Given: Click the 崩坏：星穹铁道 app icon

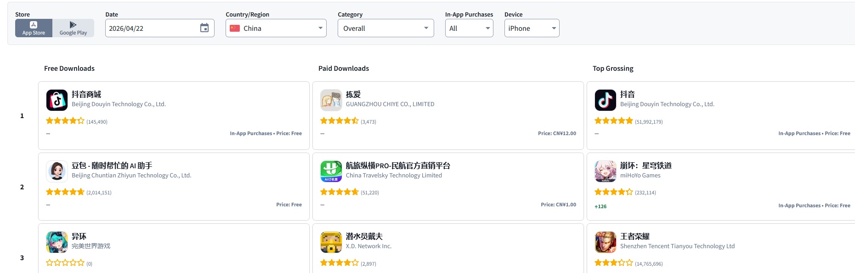Looking at the screenshot, I should (x=606, y=171).
